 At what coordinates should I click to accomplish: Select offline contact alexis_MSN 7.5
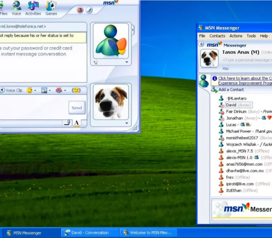pyautogui.click(x=244, y=151)
